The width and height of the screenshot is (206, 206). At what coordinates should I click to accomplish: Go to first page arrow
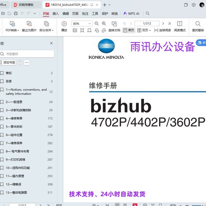(x=125, y=23)
